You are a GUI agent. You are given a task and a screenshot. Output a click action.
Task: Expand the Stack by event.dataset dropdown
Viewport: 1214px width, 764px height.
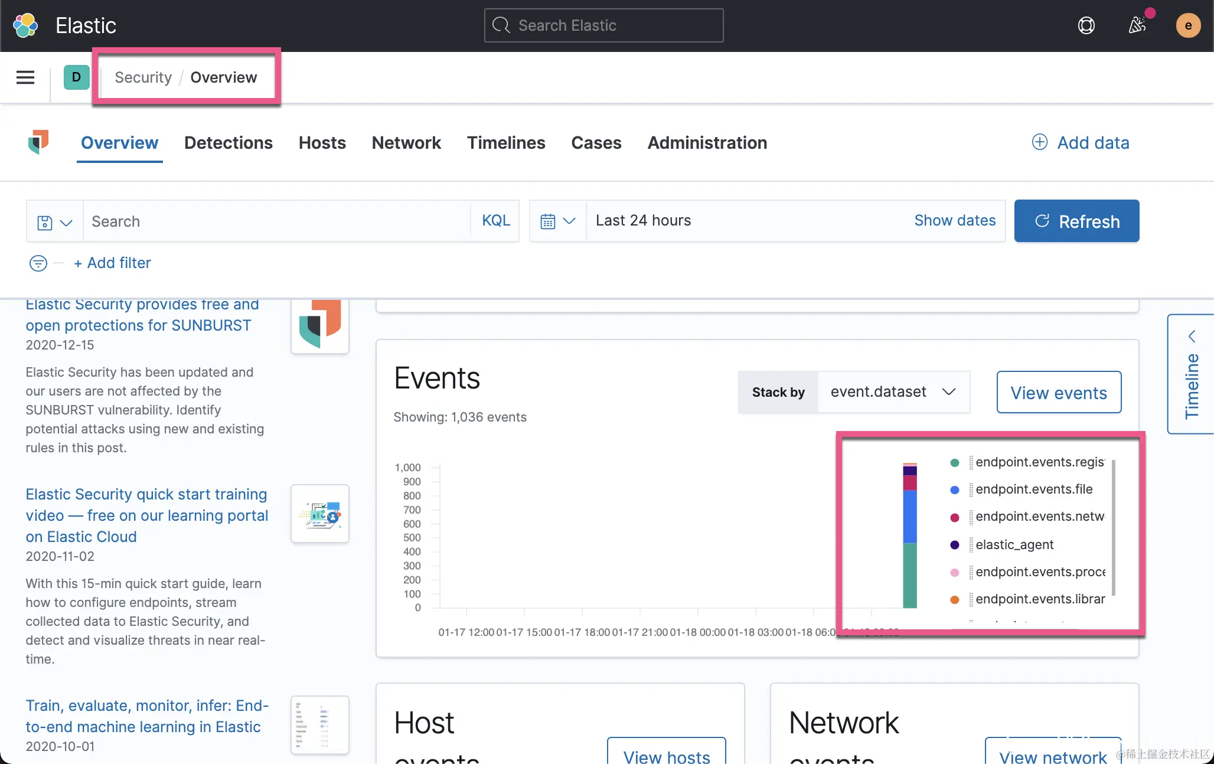tap(893, 392)
